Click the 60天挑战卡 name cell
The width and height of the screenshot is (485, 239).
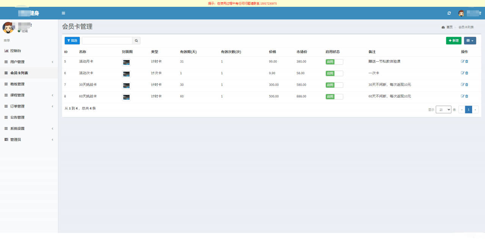coord(88,96)
